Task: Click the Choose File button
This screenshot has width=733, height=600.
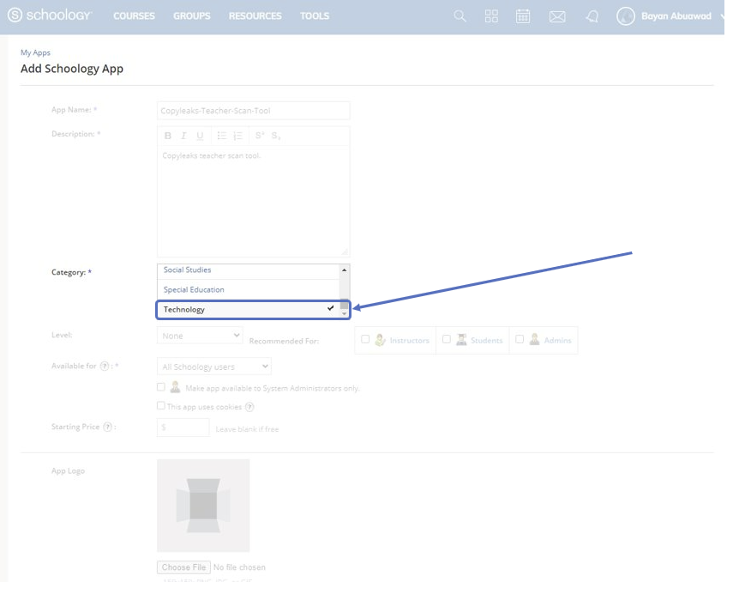Action: coord(183,567)
